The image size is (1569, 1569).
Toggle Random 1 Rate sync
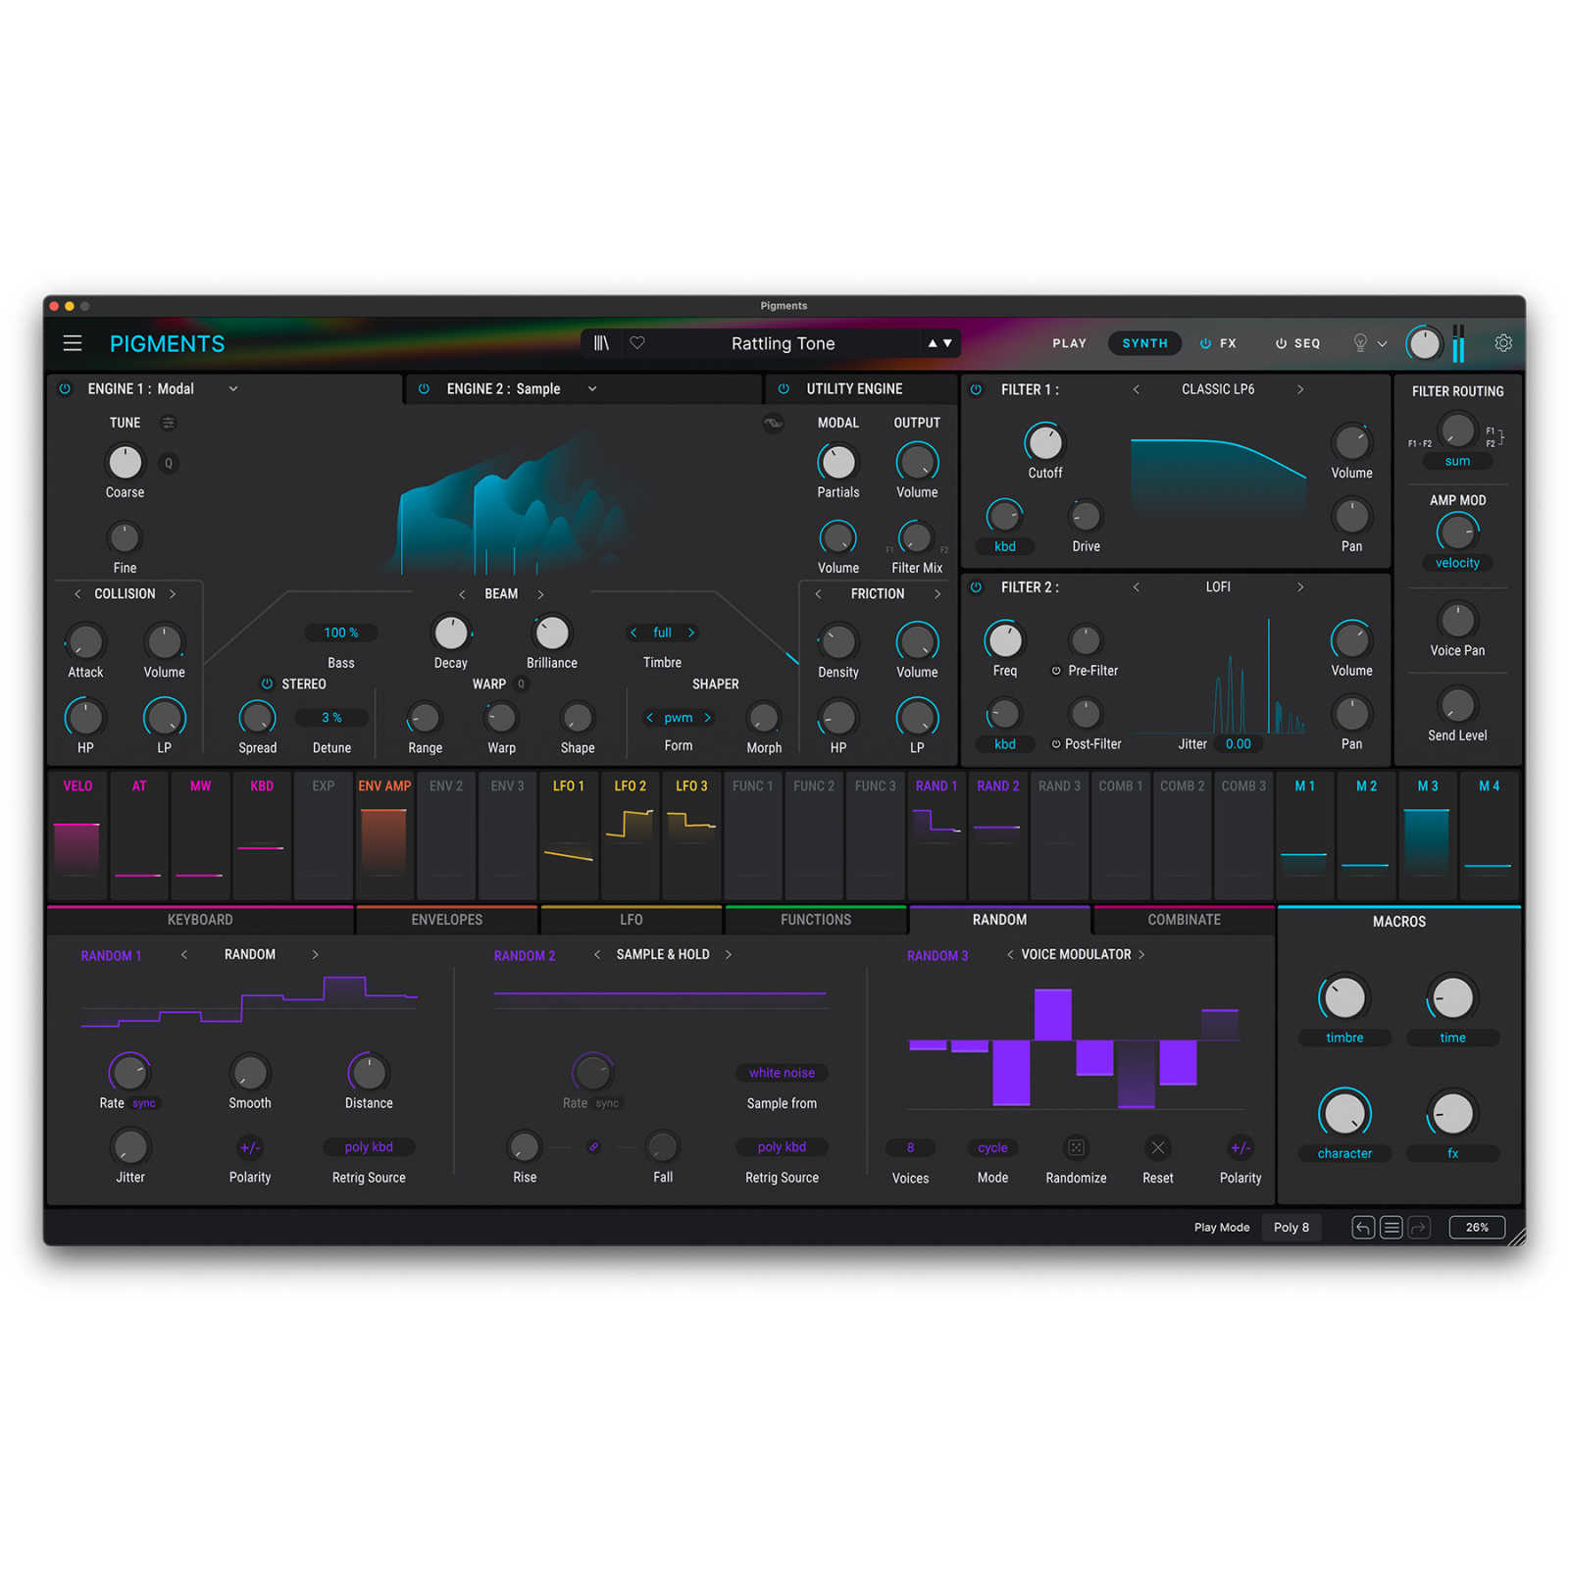click(144, 1103)
